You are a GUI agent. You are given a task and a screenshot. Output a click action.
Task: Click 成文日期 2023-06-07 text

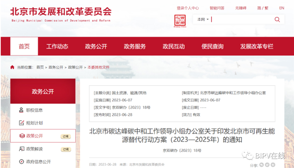tap(201, 100)
